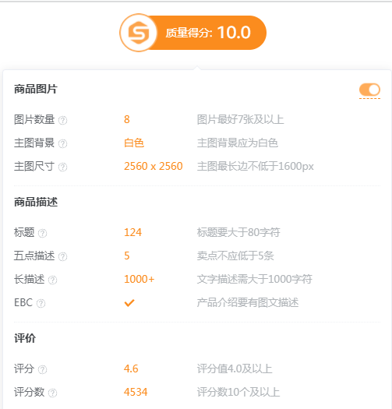This screenshot has width=392, height=409.
Task: Open help icon next to 评分数
Action: [x=52, y=393]
